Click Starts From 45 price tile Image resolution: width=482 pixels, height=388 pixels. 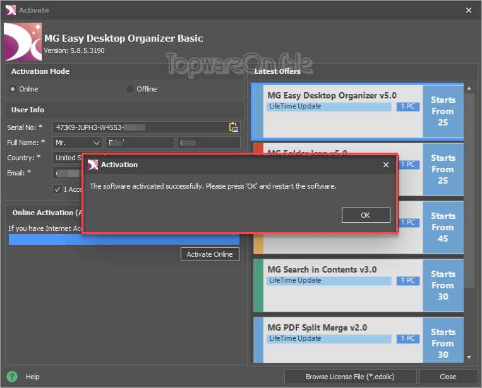point(443,228)
